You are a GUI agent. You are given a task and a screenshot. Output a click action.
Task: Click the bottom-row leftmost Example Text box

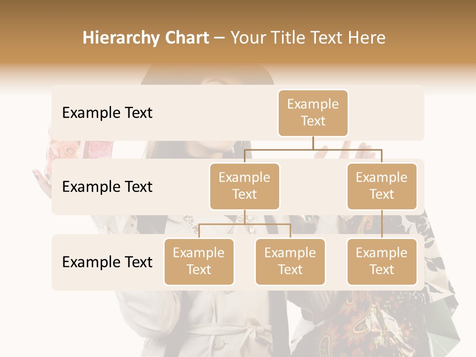point(199,262)
